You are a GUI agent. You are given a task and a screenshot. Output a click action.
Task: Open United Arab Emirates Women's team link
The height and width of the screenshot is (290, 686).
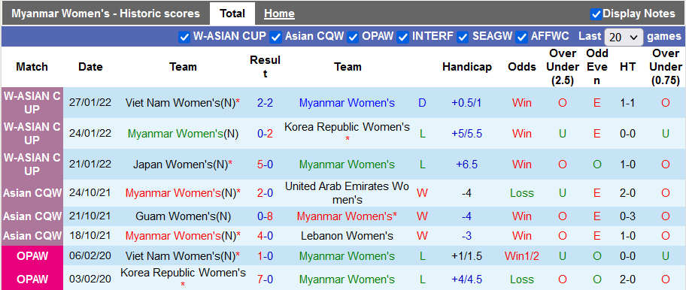(x=348, y=193)
